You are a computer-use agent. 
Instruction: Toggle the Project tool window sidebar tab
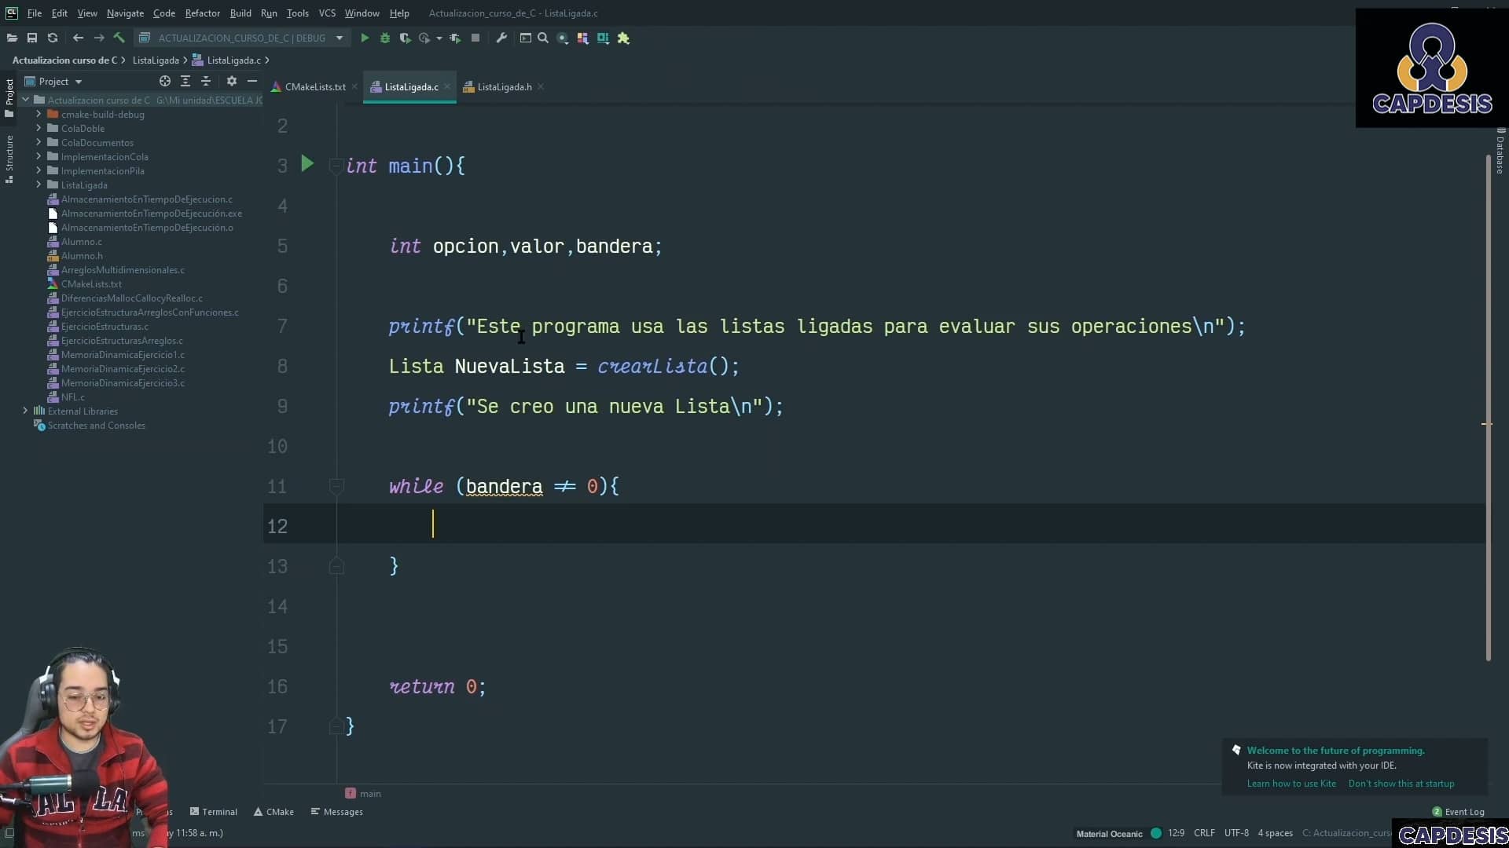9,94
